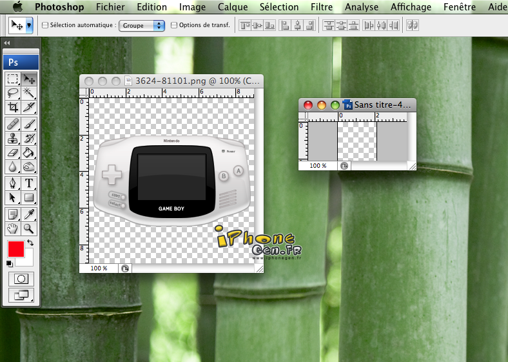Select the Type tool
508x362 pixels.
click(x=29, y=183)
